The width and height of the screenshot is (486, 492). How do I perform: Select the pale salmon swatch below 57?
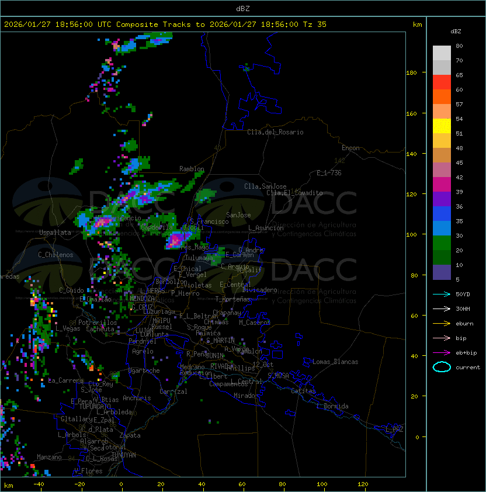click(x=442, y=112)
